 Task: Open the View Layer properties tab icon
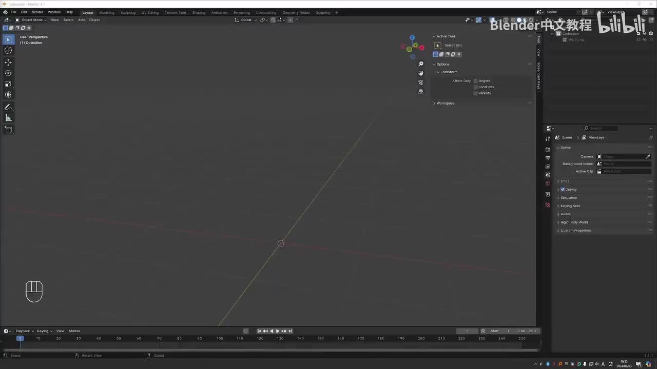pyautogui.click(x=548, y=166)
